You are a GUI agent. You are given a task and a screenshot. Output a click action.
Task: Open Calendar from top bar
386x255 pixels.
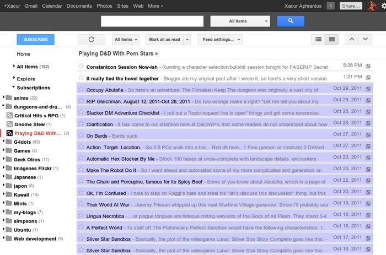pos(52,6)
